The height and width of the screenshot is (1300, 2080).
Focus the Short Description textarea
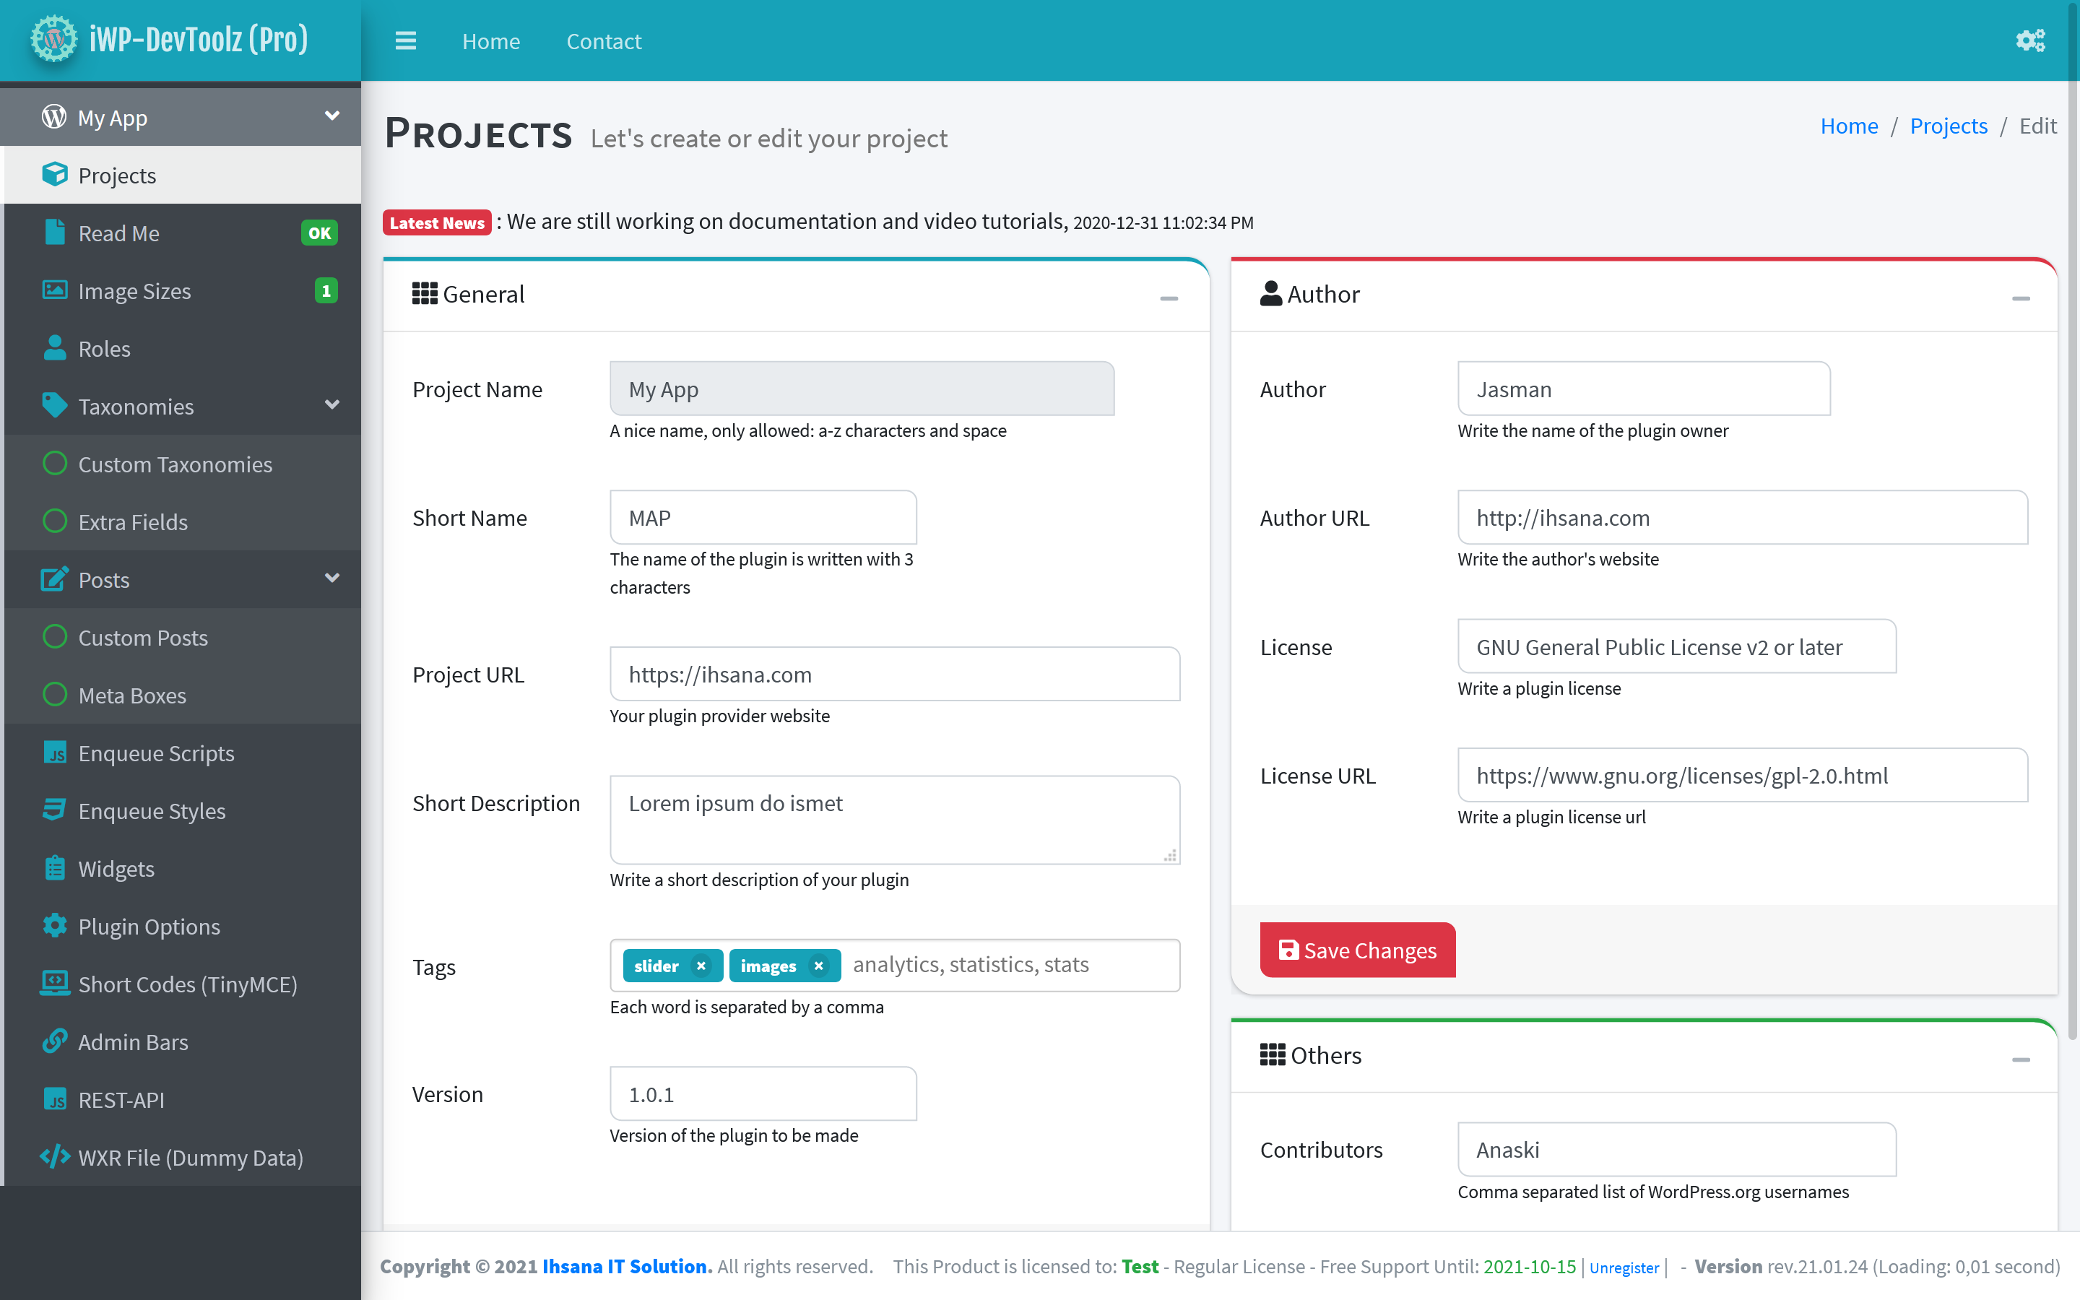pos(895,820)
